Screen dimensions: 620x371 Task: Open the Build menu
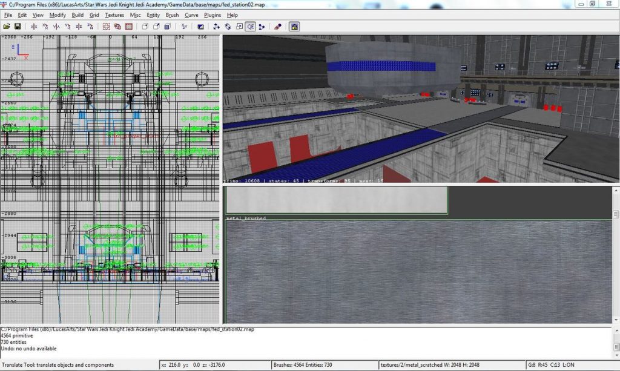(x=77, y=15)
